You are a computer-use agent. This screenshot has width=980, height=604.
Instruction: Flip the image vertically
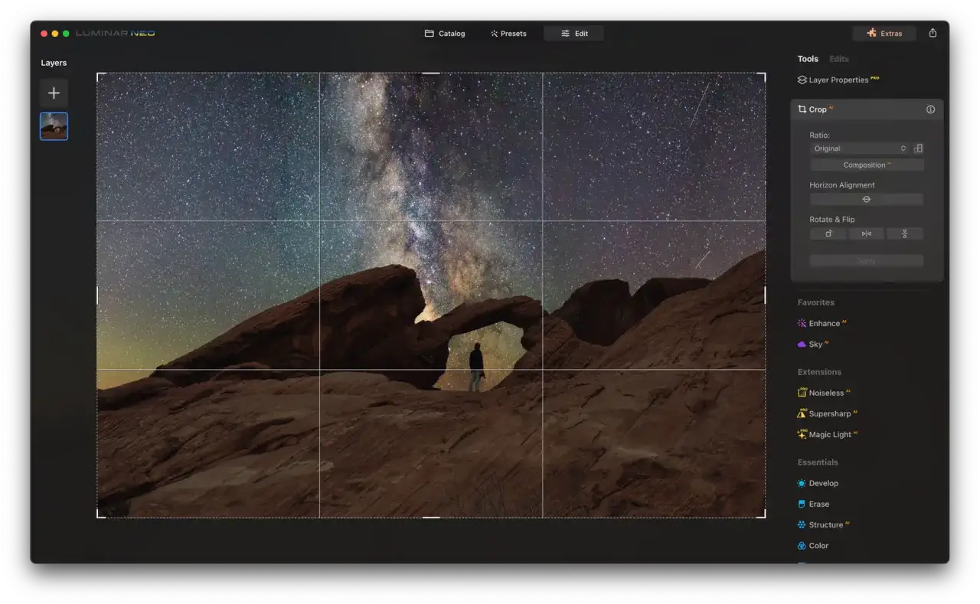pos(904,233)
